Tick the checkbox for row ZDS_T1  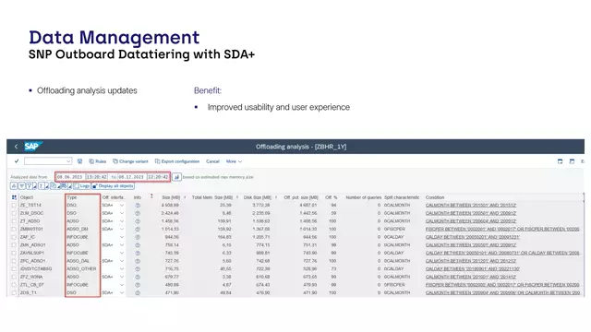(14, 293)
